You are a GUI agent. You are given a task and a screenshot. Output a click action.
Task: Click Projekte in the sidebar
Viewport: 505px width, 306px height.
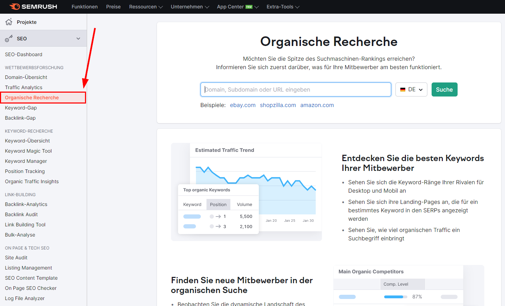pyautogui.click(x=27, y=22)
